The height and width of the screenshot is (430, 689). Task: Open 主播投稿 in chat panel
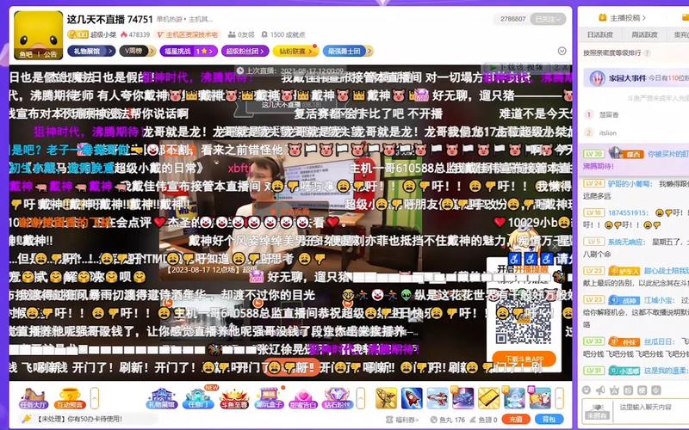tap(623, 17)
